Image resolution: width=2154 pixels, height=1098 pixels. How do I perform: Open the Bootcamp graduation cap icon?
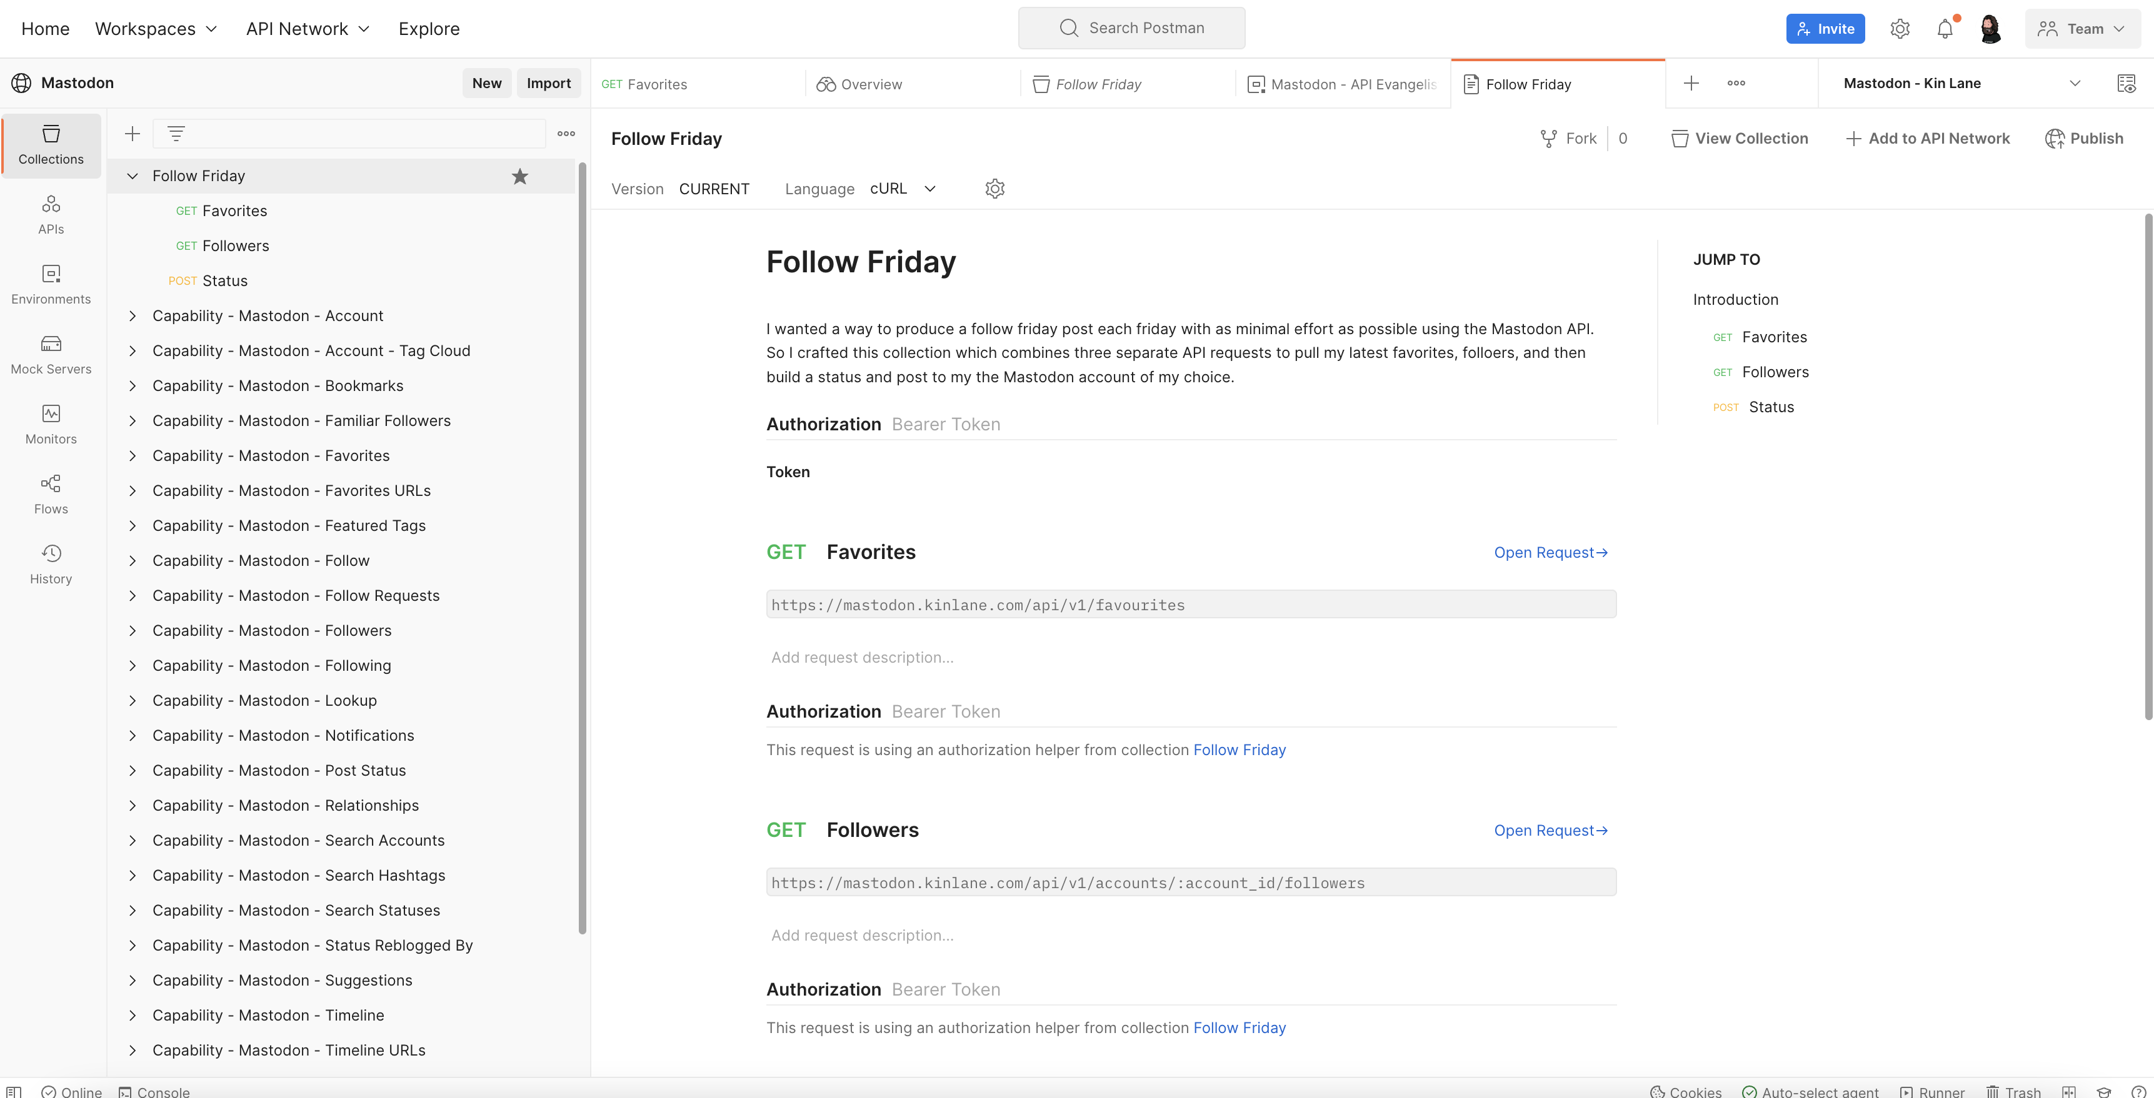point(2104,1091)
